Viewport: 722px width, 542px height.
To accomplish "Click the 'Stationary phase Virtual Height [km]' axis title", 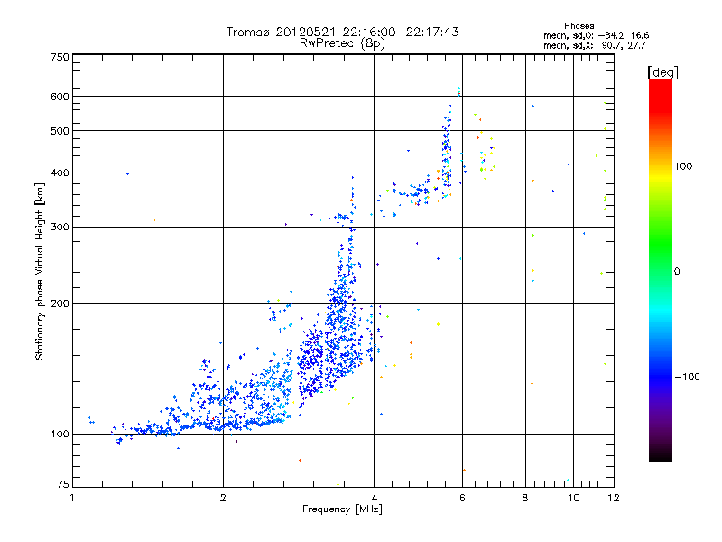I will [40, 271].
